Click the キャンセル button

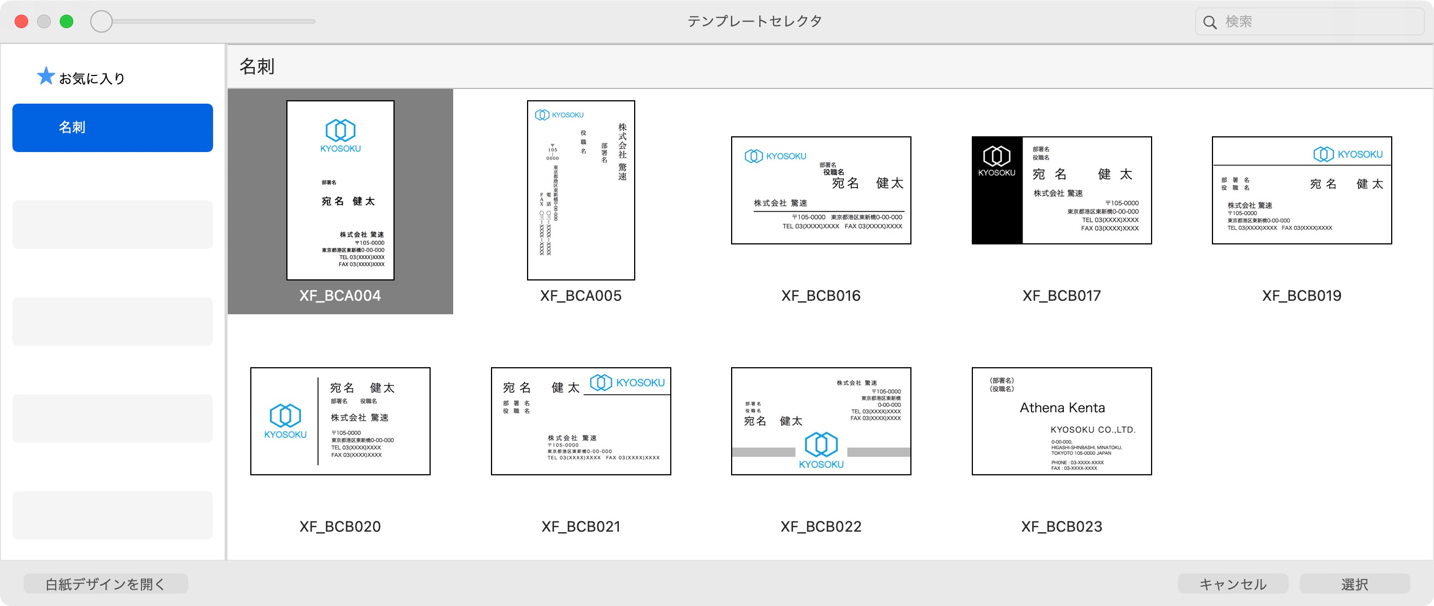(1233, 584)
